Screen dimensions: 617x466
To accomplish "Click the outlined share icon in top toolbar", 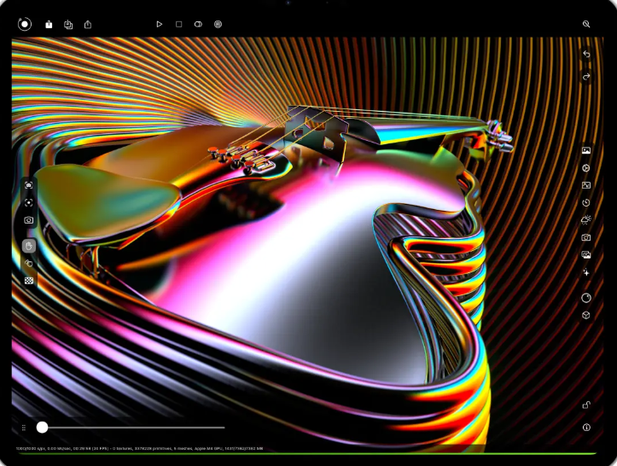I will (88, 25).
